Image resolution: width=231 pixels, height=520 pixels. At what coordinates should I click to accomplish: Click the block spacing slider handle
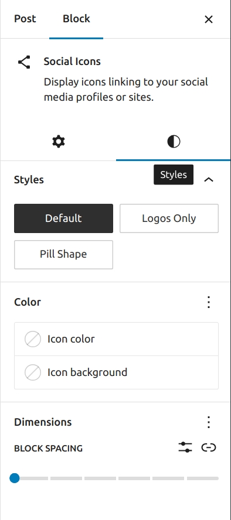click(x=15, y=478)
